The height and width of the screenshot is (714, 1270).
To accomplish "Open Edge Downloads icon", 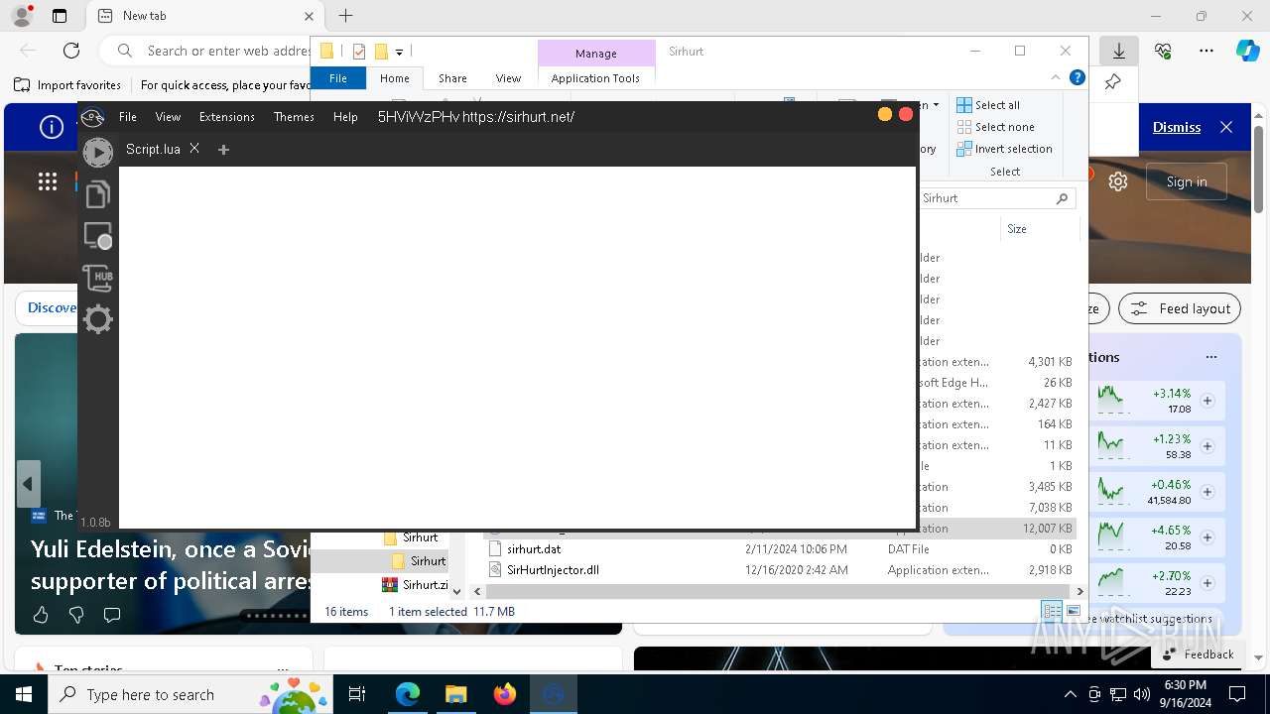I will 1119,51.
